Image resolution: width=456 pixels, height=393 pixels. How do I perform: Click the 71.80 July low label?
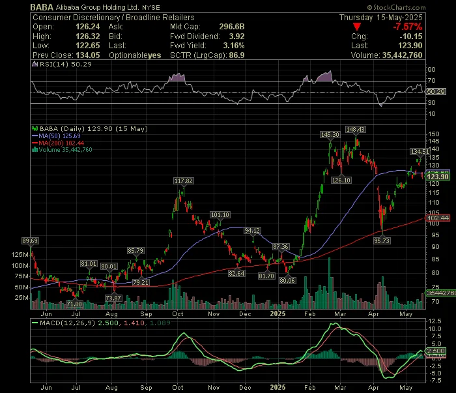click(74, 304)
